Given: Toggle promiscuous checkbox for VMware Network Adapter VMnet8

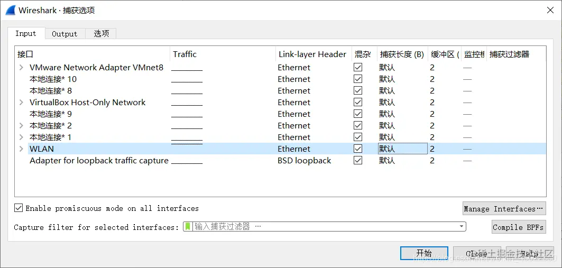Looking at the screenshot, I should tap(358, 67).
